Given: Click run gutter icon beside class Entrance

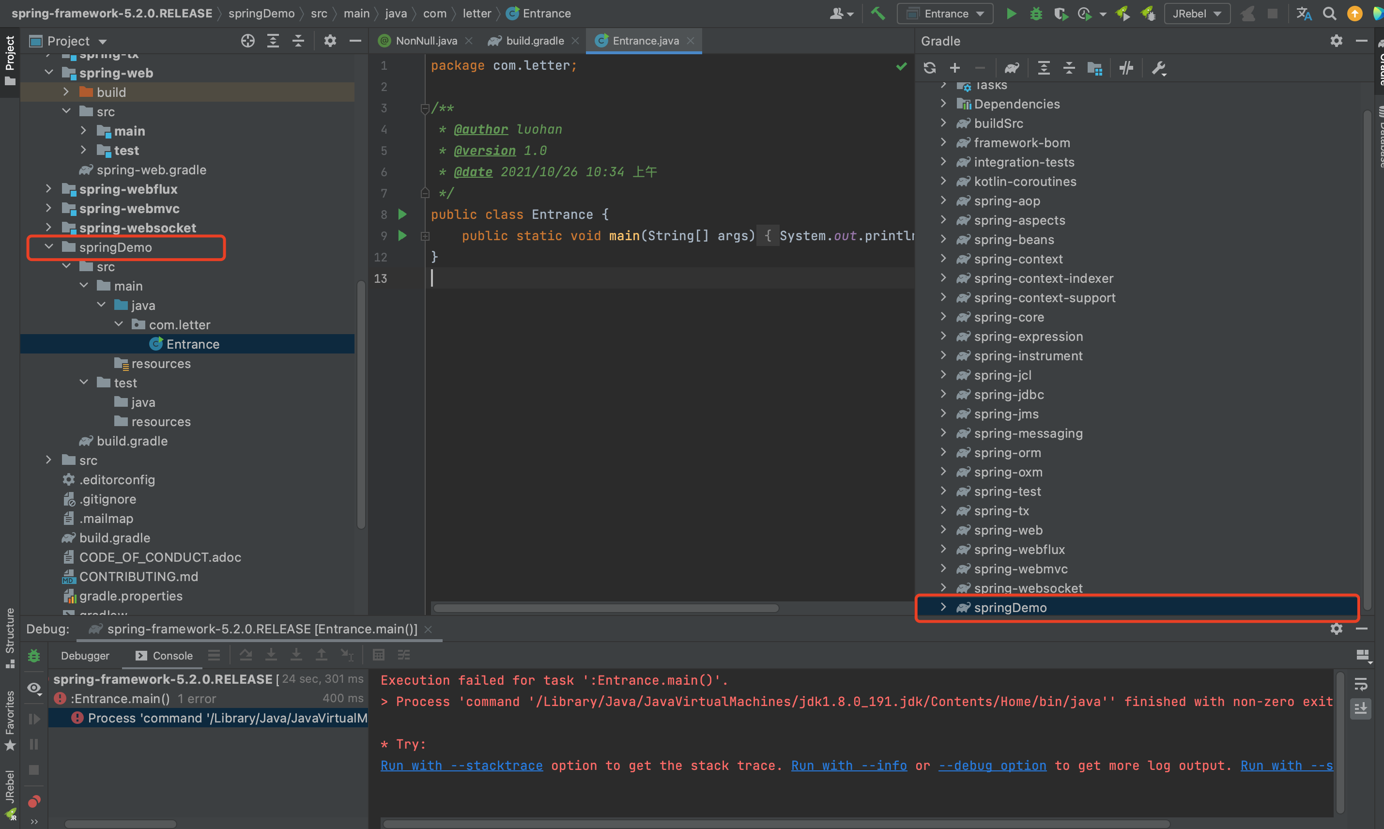Looking at the screenshot, I should pos(402,214).
